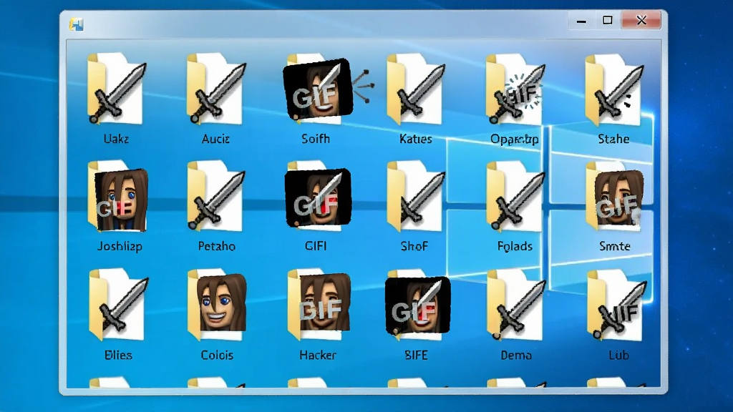Select the Dema sword folder icon

click(516, 305)
